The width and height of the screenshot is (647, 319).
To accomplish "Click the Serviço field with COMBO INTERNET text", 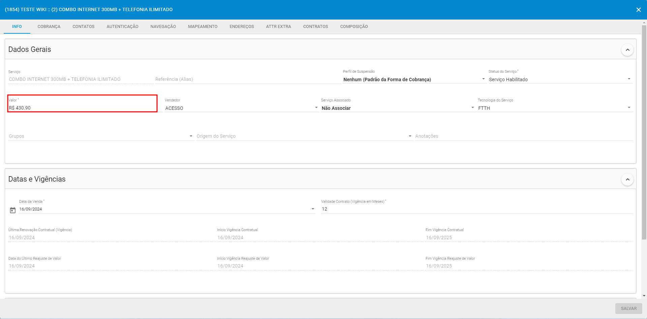I will pyautogui.click(x=80, y=79).
